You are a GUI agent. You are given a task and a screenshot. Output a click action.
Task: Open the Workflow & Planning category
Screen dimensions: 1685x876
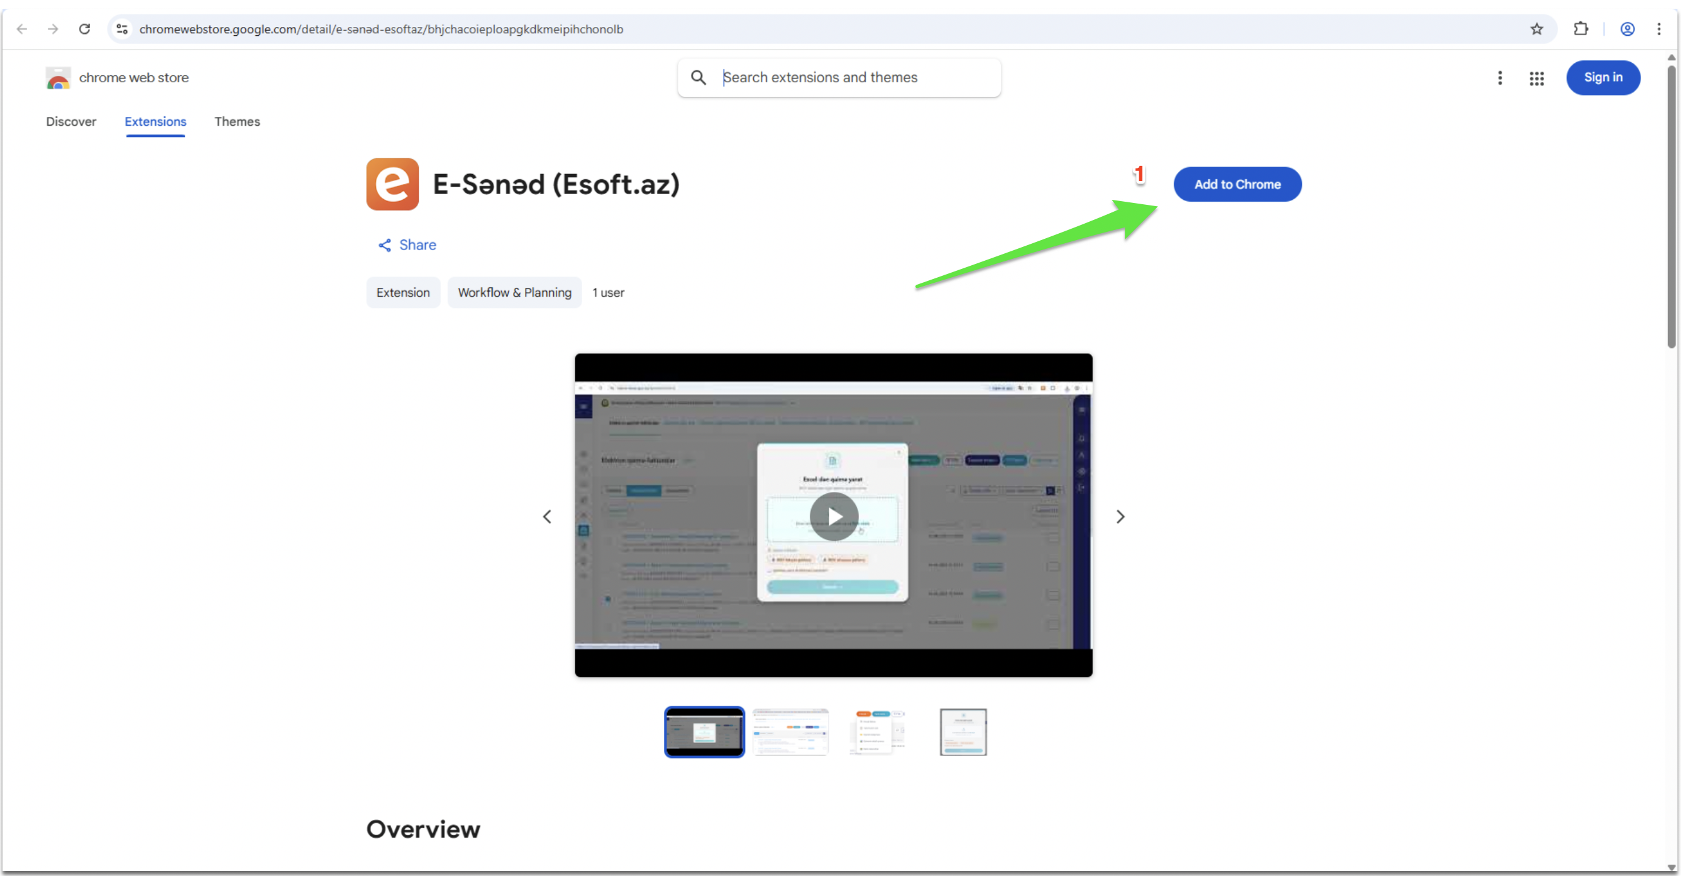pyautogui.click(x=515, y=293)
